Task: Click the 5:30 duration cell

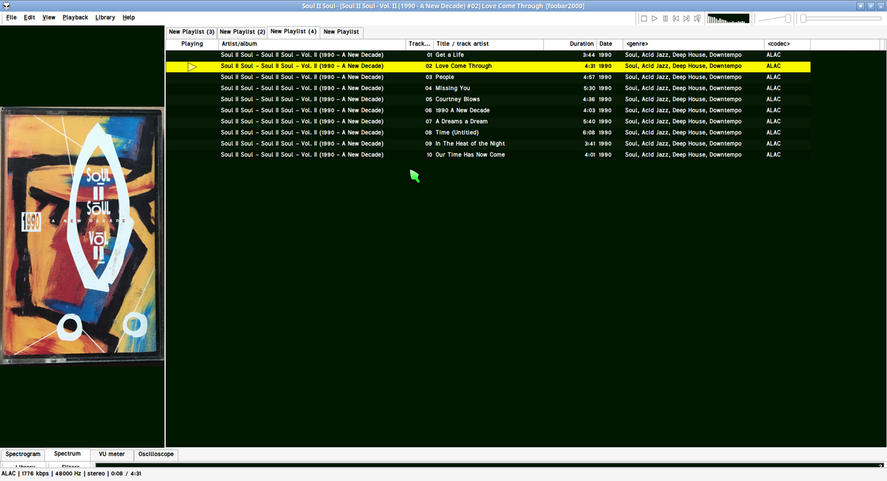Action: [x=588, y=89]
